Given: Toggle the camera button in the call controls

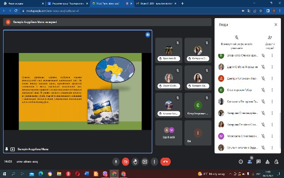Looking at the screenshot, I should pos(125,162).
